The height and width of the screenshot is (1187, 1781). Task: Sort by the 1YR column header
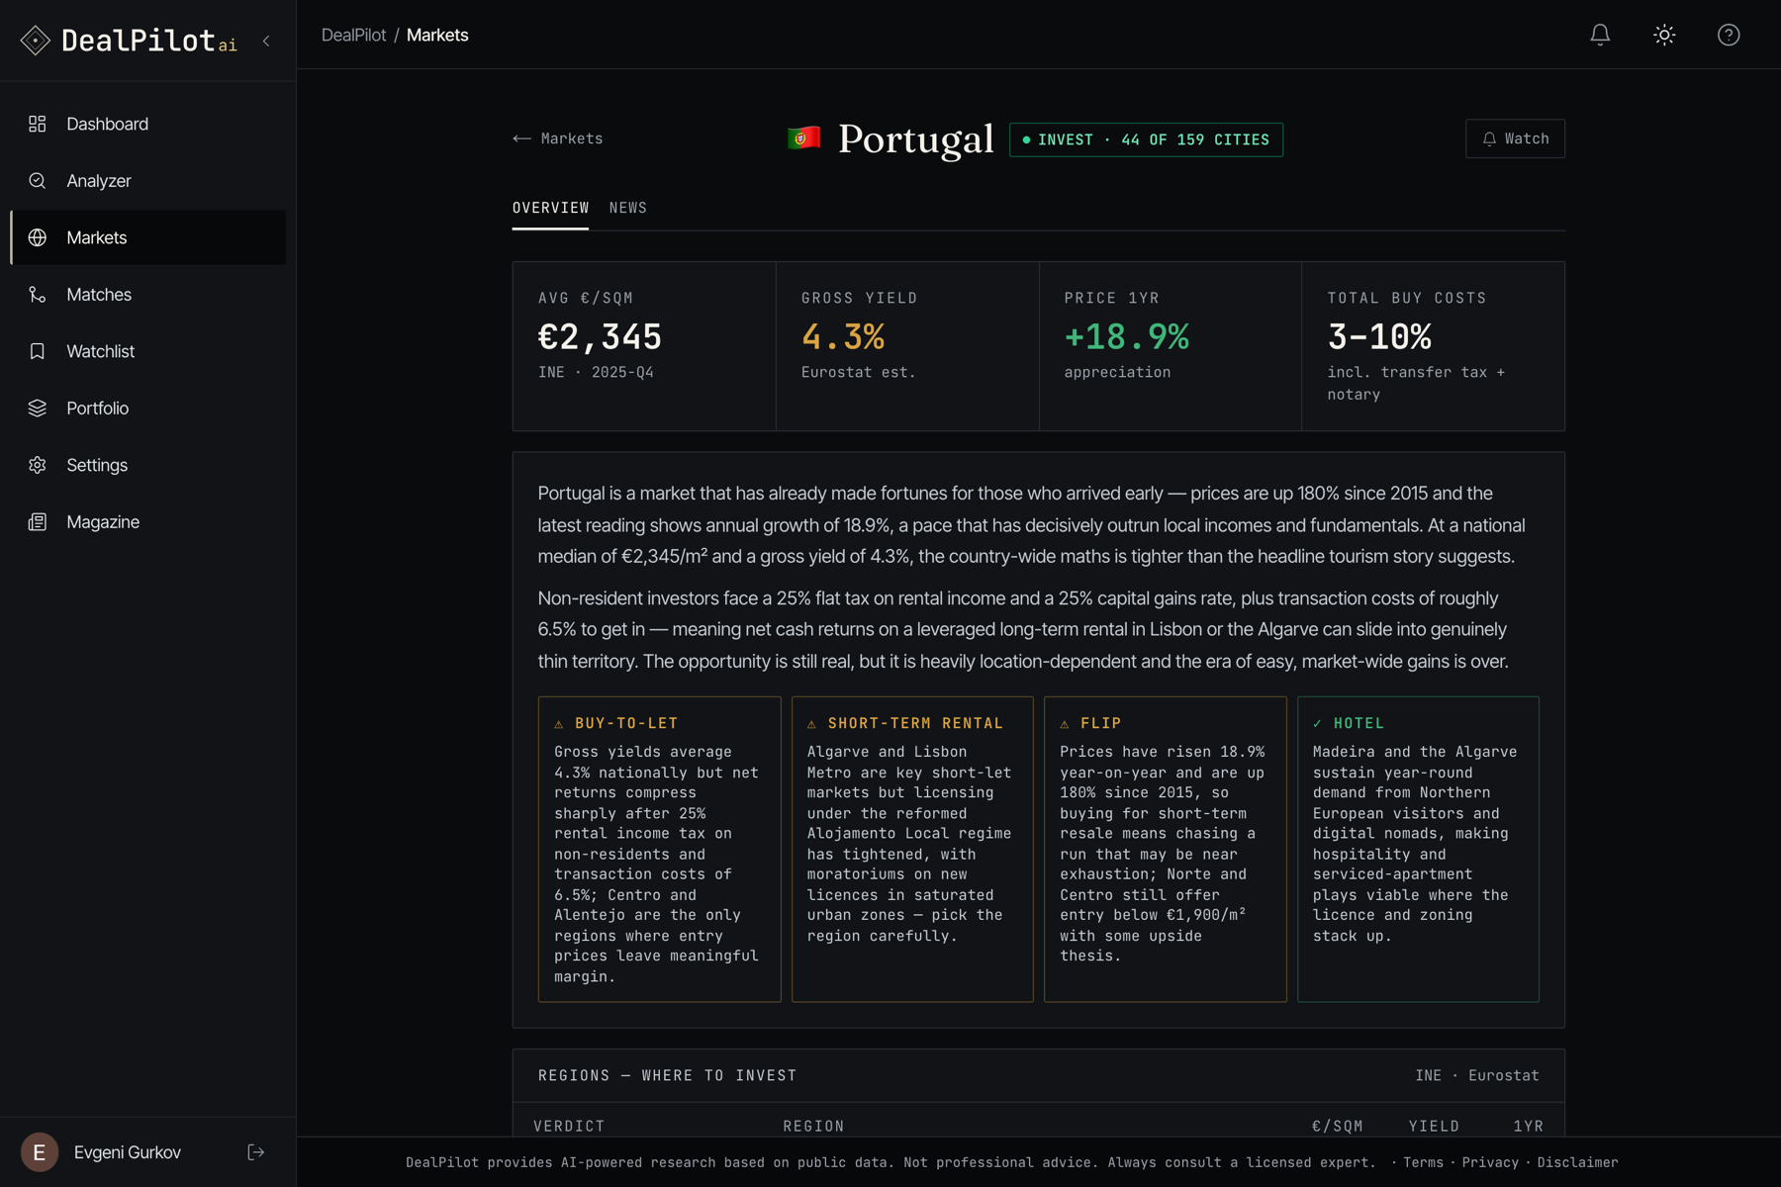click(1528, 1126)
